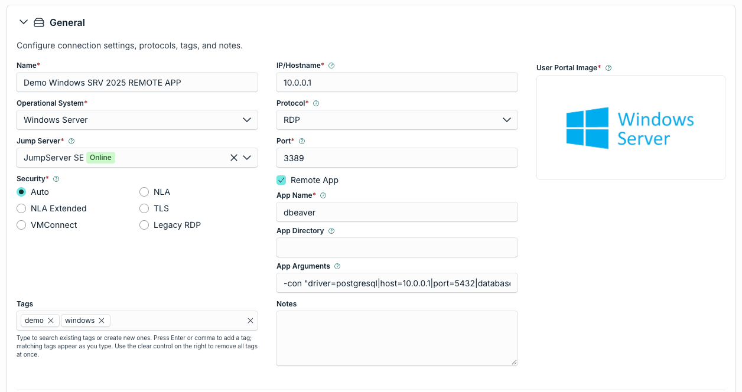
Task: Click the Name input field
Action: pos(137,82)
